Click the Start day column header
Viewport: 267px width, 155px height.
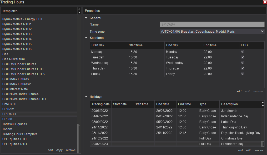point(108,45)
